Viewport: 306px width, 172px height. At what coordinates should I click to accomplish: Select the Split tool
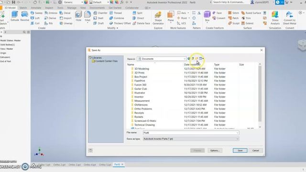coord(137,13)
